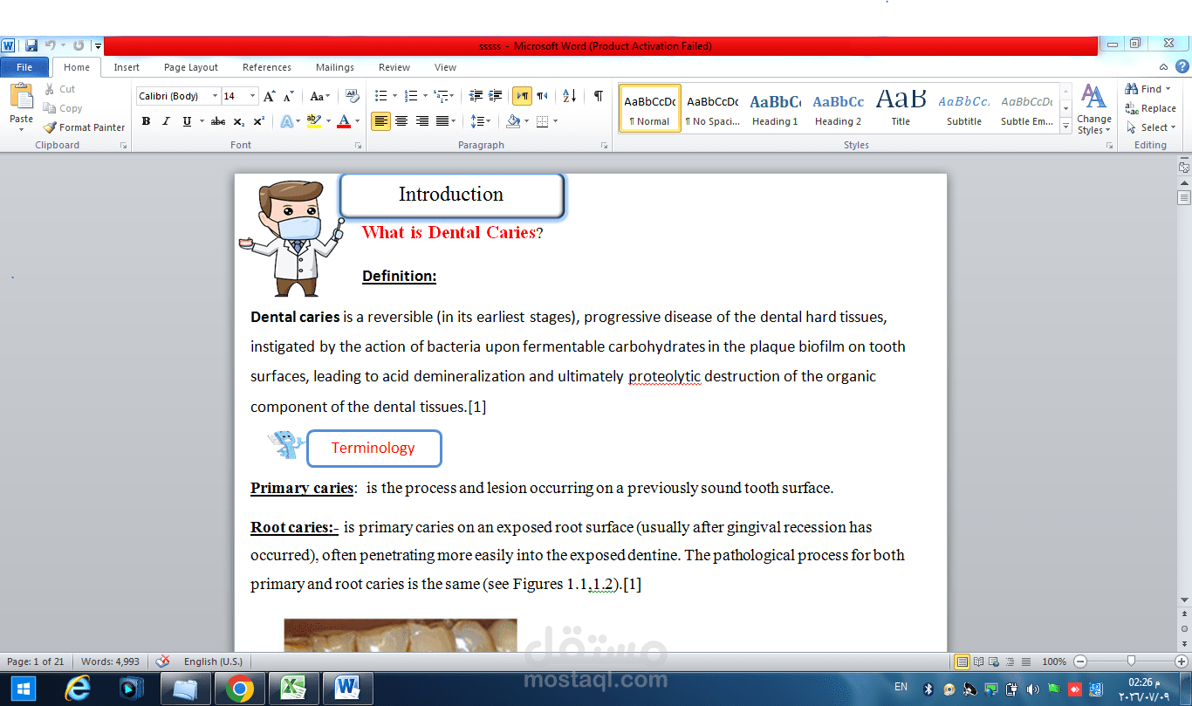Switch to Web Layout view

(x=994, y=661)
